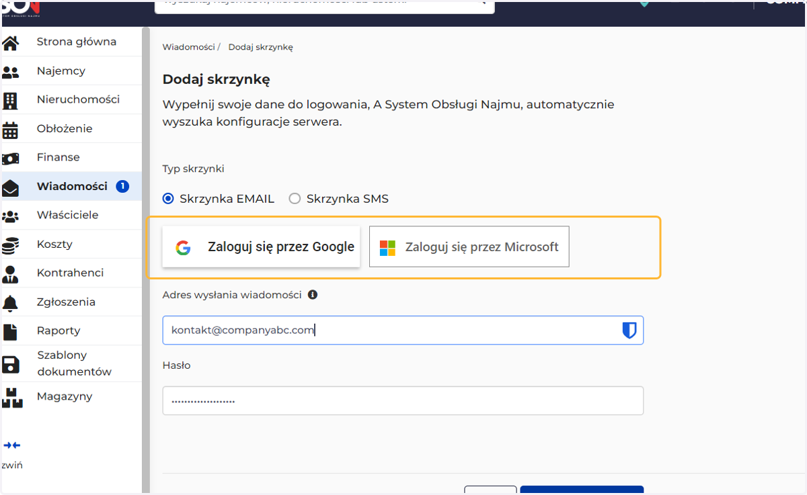Click the Obłożenie calendar icon

(10, 130)
